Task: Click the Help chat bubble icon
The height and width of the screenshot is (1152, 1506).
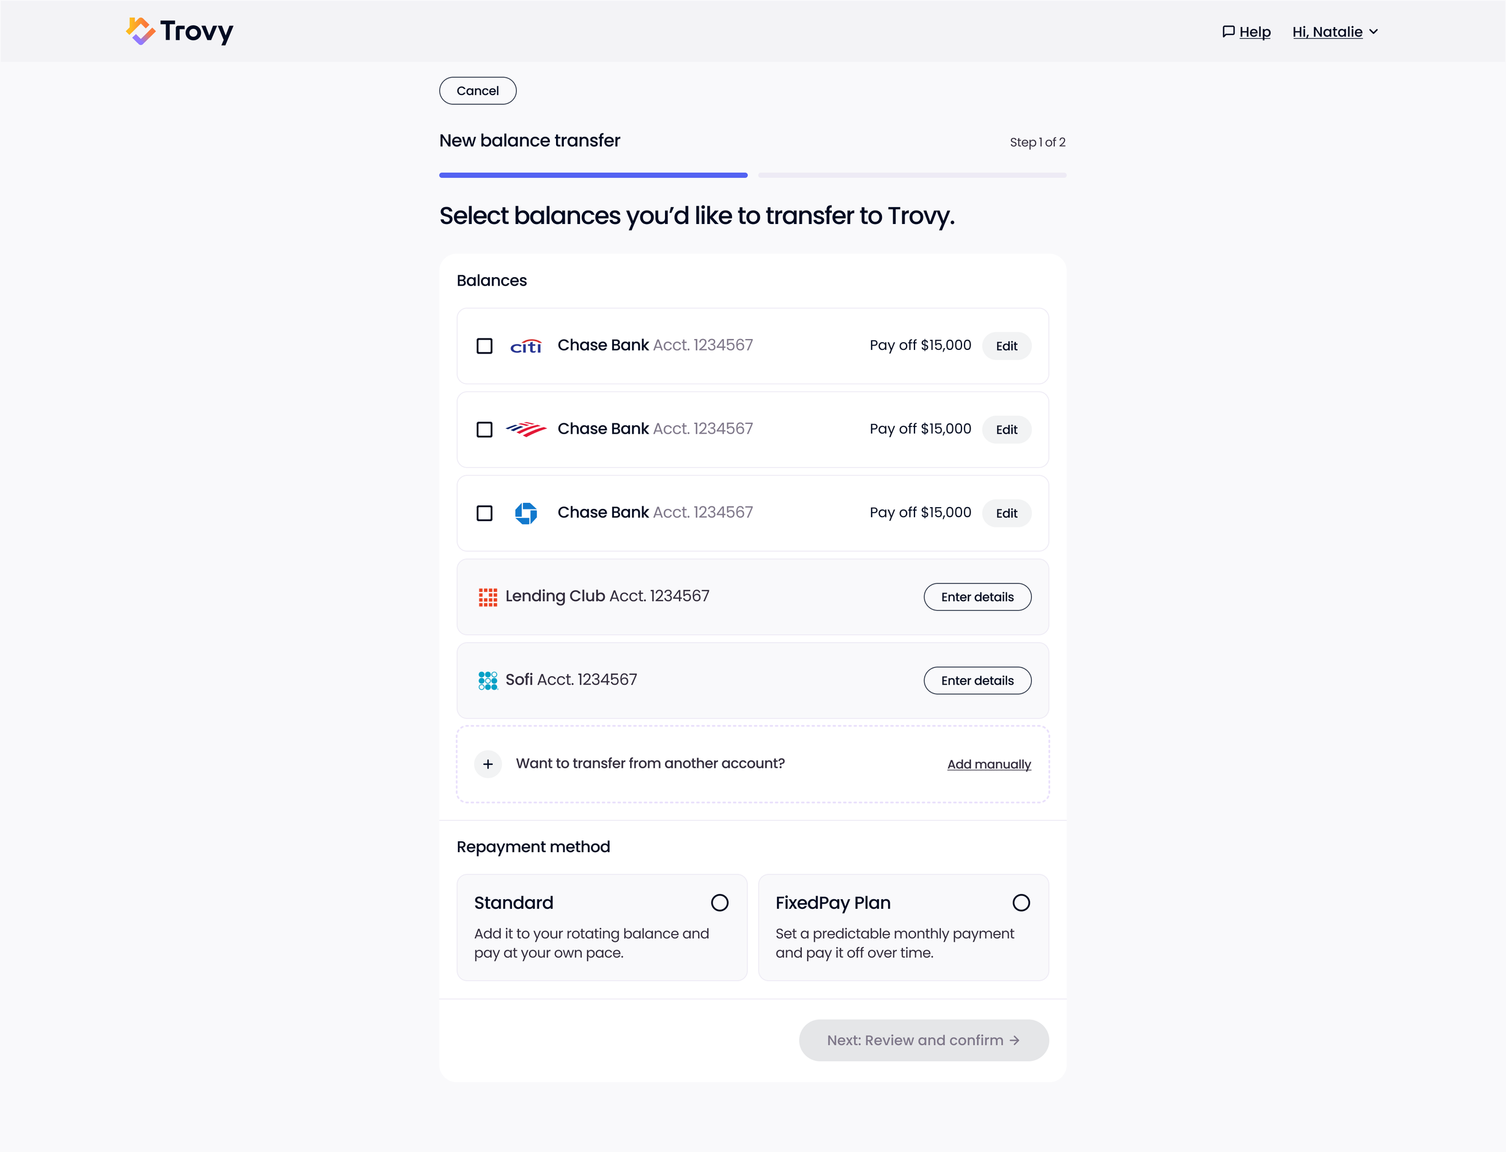Action: tap(1228, 31)
